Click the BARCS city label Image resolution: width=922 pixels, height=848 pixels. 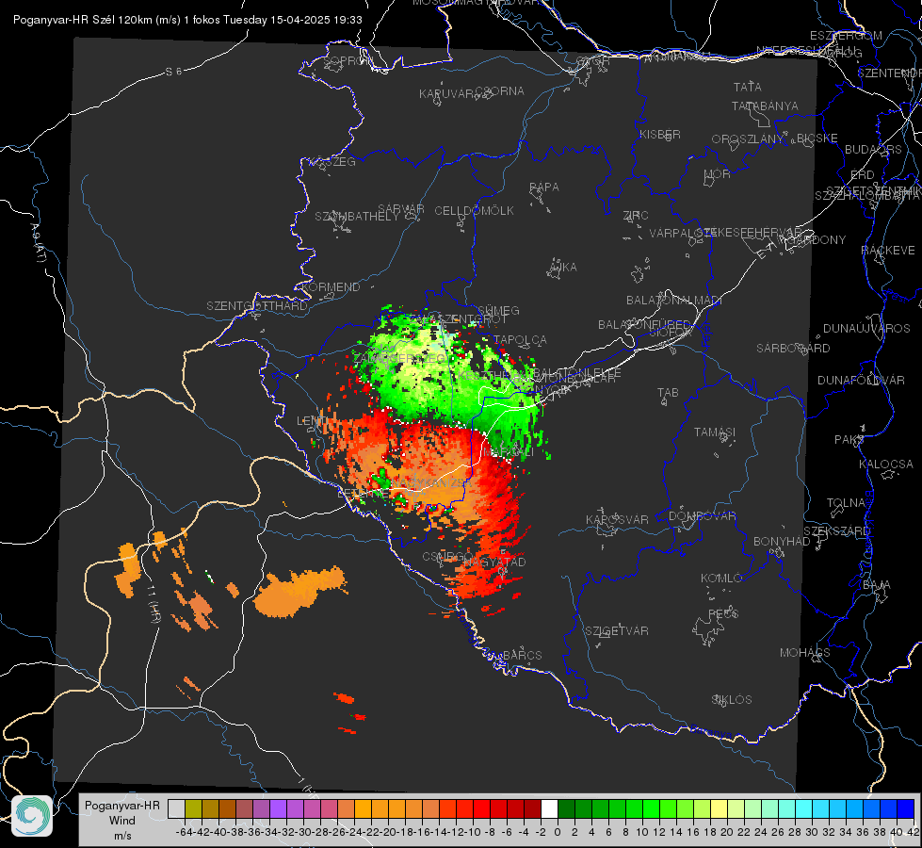[523, 655]
